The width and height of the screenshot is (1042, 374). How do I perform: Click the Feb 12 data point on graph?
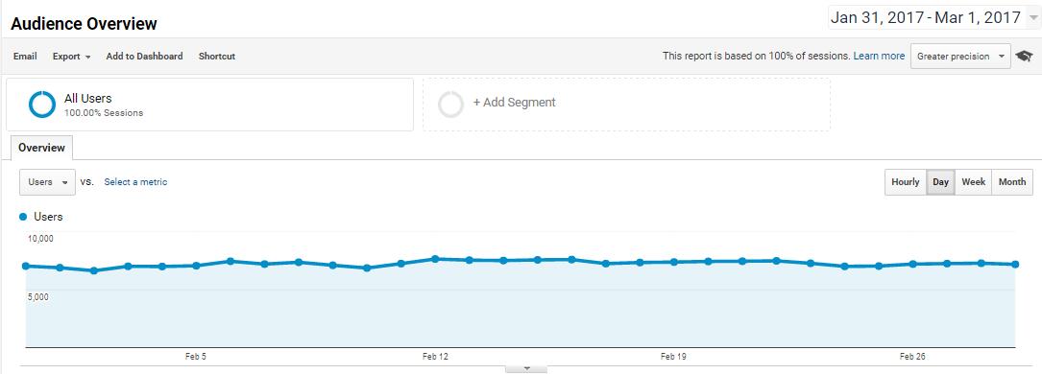click(x=435, y=259)
